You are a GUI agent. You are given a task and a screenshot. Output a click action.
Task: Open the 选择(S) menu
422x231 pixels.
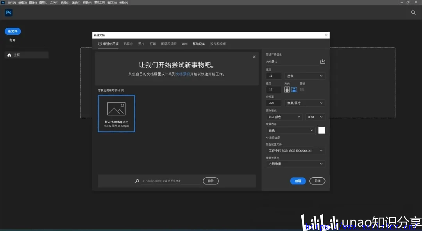click(x=65, y=2)
